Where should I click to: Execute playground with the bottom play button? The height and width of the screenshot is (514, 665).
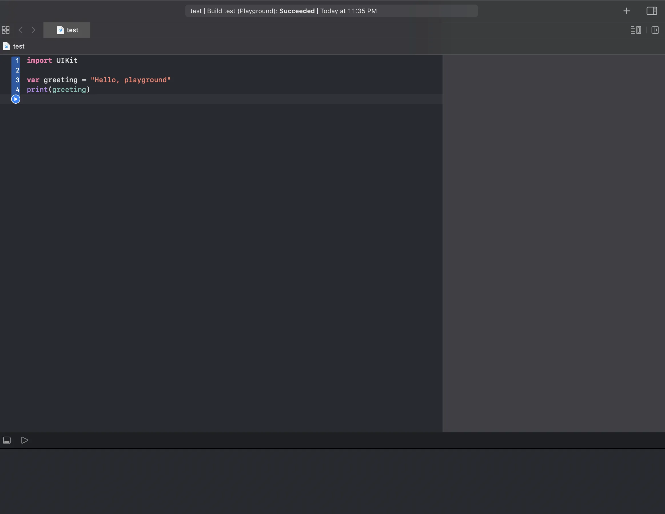click(25, 440)
